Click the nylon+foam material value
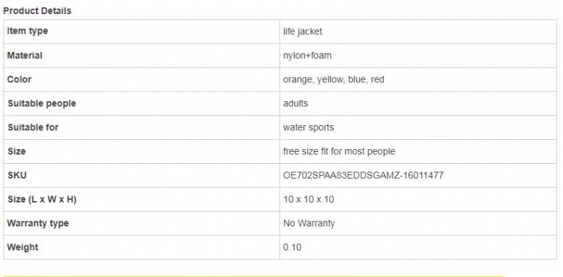The width and height of the screenshot is (563, 277). [x=307, y=56]
